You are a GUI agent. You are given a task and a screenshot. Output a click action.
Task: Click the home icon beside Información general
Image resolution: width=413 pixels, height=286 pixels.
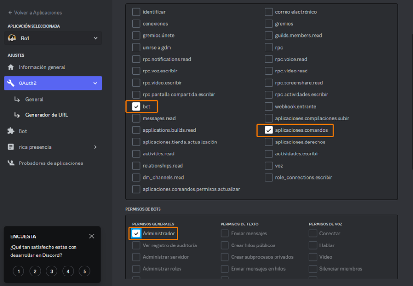coord(11,67)
